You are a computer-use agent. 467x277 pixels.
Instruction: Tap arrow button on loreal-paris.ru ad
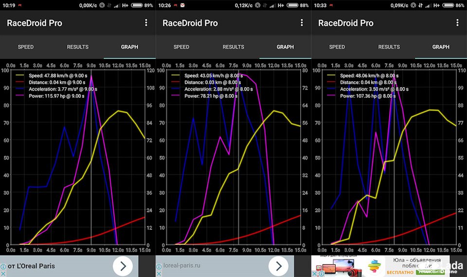[x=279, y=266]
